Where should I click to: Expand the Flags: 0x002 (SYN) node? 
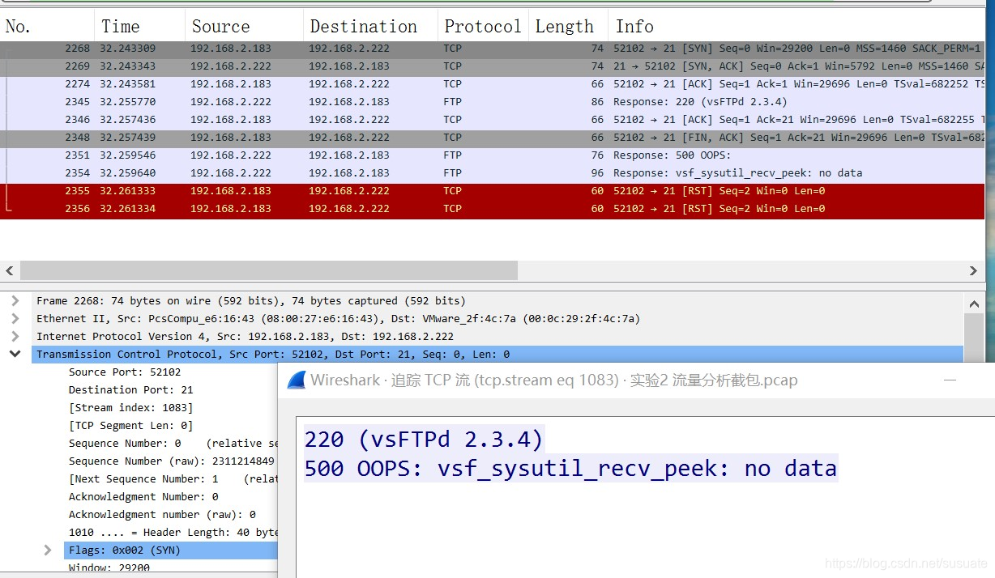pos(48,550)
